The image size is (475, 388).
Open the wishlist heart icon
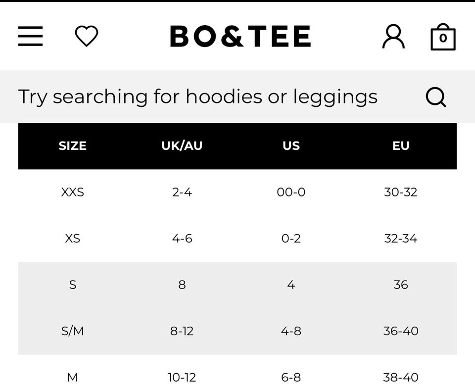(x=87, y=37)
